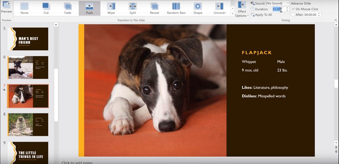Apply the Fade transition

(x=67, y=8)
